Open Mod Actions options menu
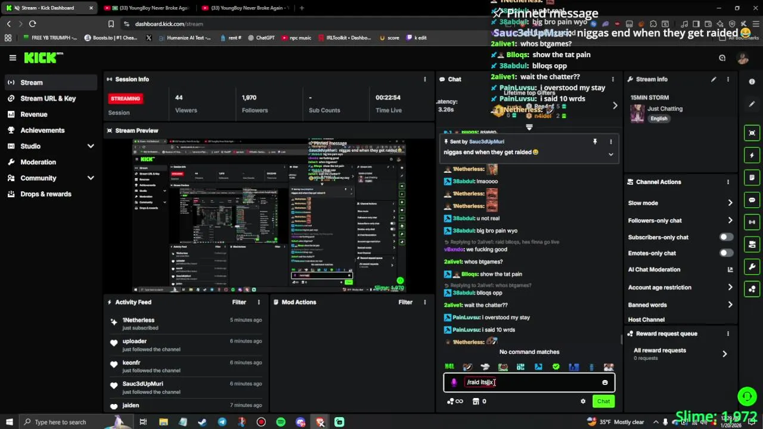This screenshot has height=429, width=763. coord(425,302)
